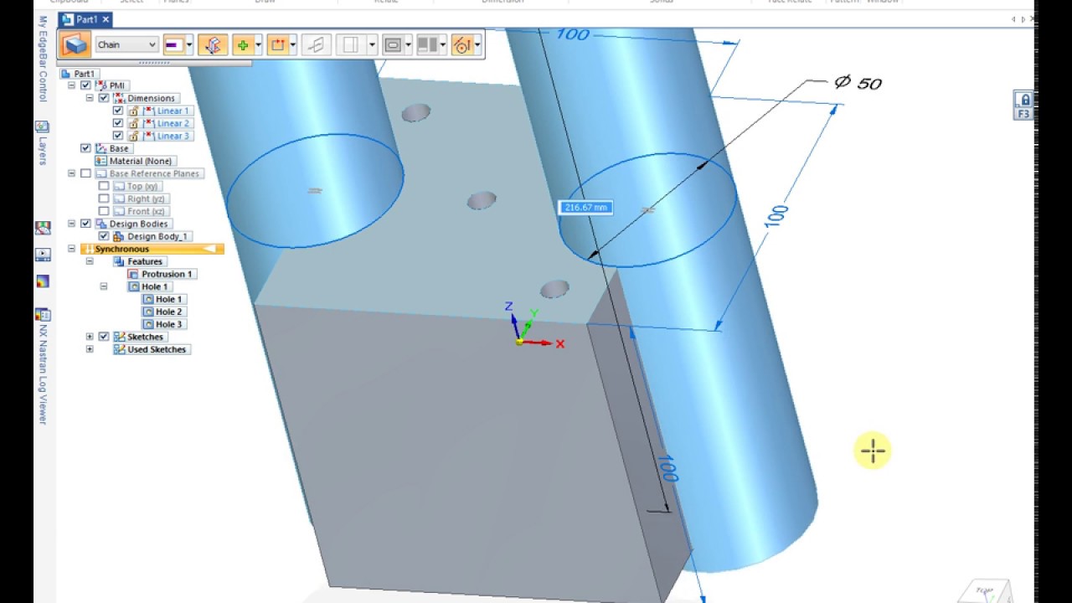This screenshot has width=1072, height=603.
Task: Click the lock icon beside Linear 2
Action: (133, 123)
